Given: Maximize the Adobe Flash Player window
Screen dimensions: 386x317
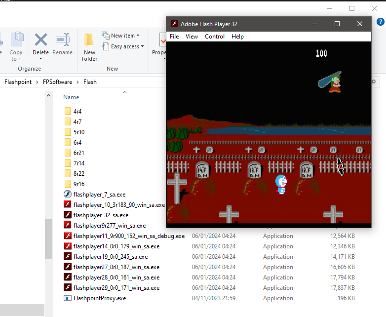Looking at the screenshot, I should 337,24.
